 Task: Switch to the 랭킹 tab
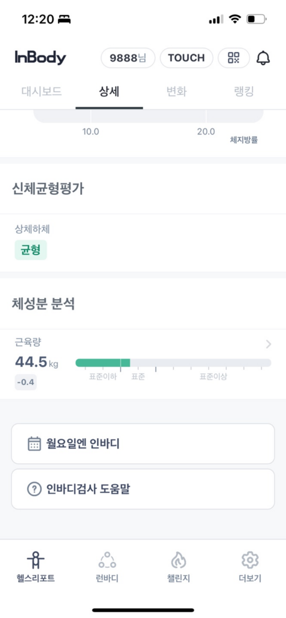[243, 92]
